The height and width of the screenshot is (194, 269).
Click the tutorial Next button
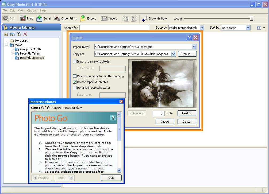64,178
